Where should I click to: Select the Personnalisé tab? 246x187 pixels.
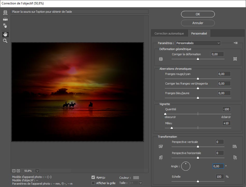point(199,33)
